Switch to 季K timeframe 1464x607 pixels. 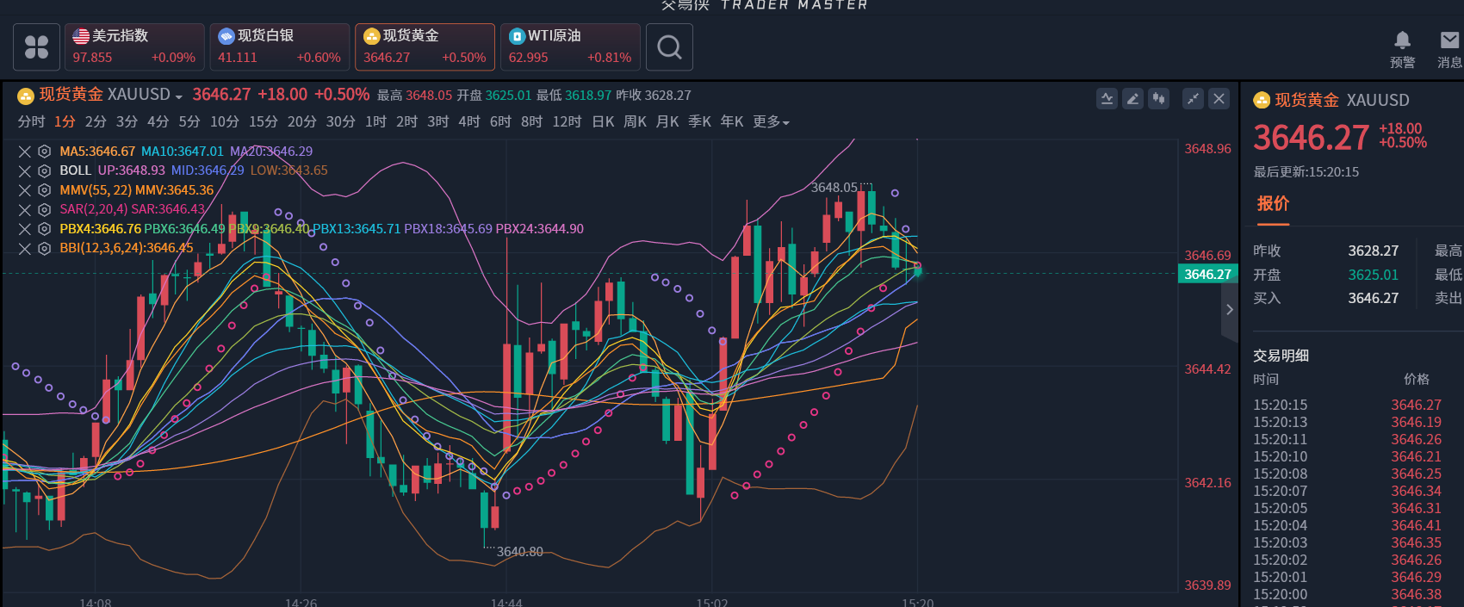coord(699,122)
